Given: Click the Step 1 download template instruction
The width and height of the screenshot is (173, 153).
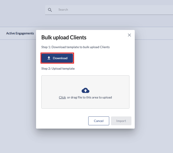Looking at the screenshot, I should pyautogui.click(x=75, y=47).
